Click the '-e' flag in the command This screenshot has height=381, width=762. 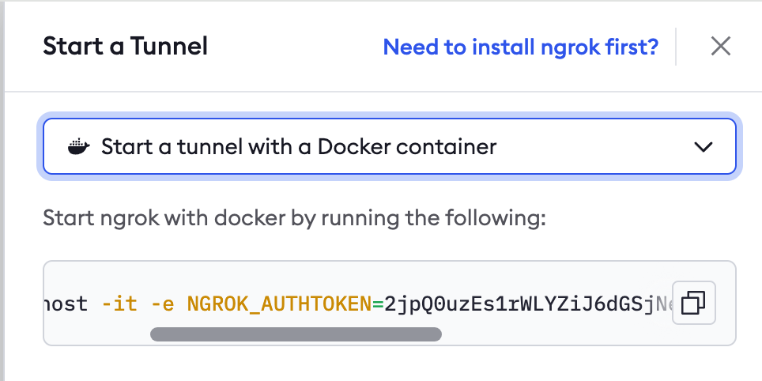162,304
